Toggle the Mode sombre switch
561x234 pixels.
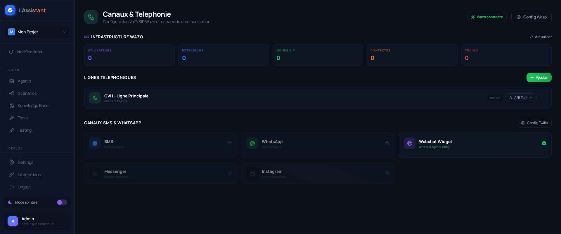click(62, 202)
